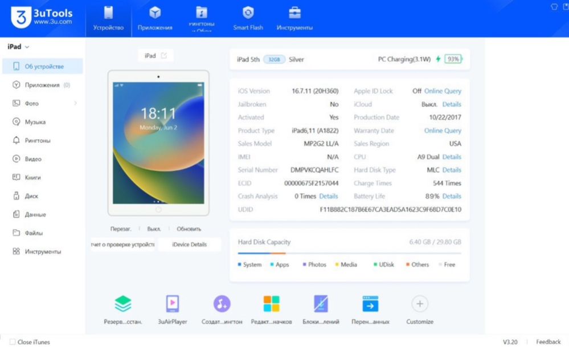The width and height of the screenshot is (569, 347).
Task: Switch to the Приложения top tab
Action: (x=155, y=18)
